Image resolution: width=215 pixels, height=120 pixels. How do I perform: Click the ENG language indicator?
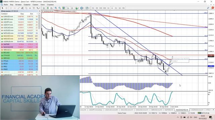point(195,117)
